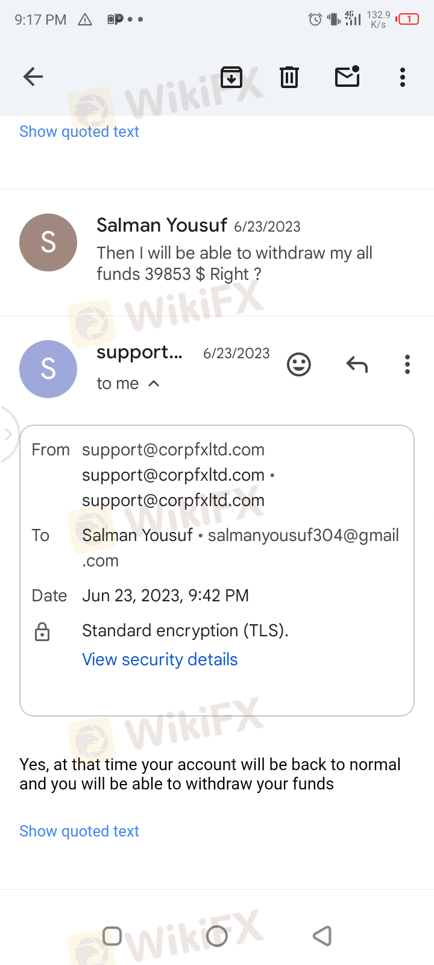Add an emoji reaction to the support message
Screen dimensions: 434x965
coord(299,364)
